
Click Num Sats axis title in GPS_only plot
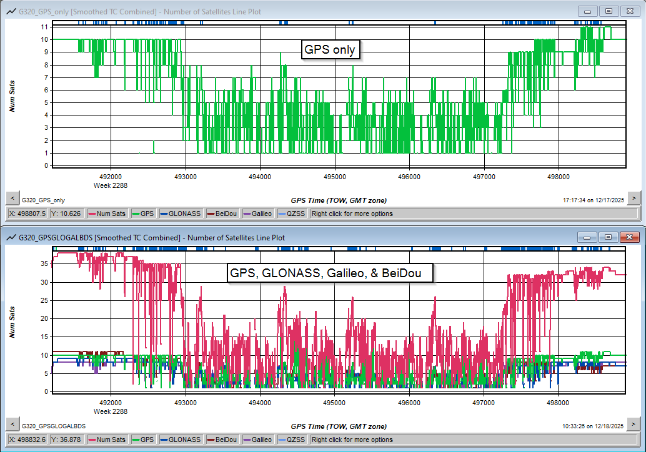coord(12,96)
